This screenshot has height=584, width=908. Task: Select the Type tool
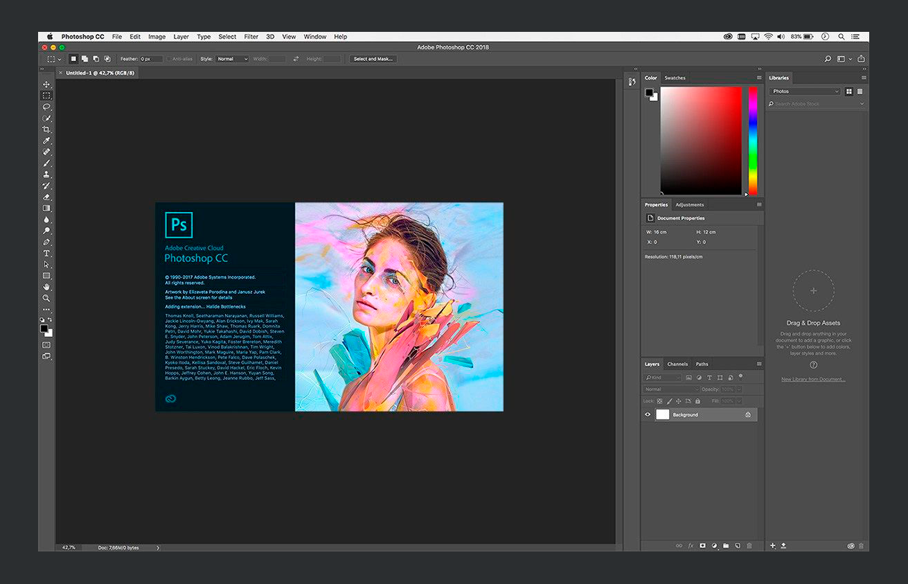click(46, 254)
